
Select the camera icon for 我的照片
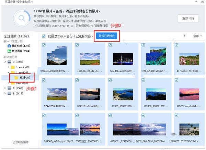9,46
